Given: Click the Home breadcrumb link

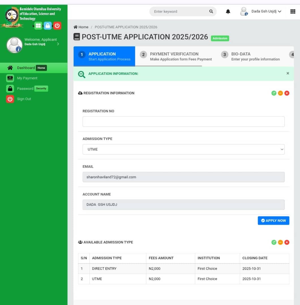Looking at the screenshot, I should 81,27.
